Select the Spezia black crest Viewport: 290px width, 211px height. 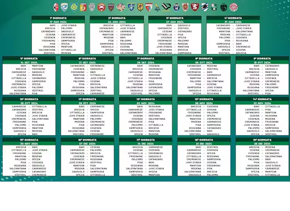[223, 7]
